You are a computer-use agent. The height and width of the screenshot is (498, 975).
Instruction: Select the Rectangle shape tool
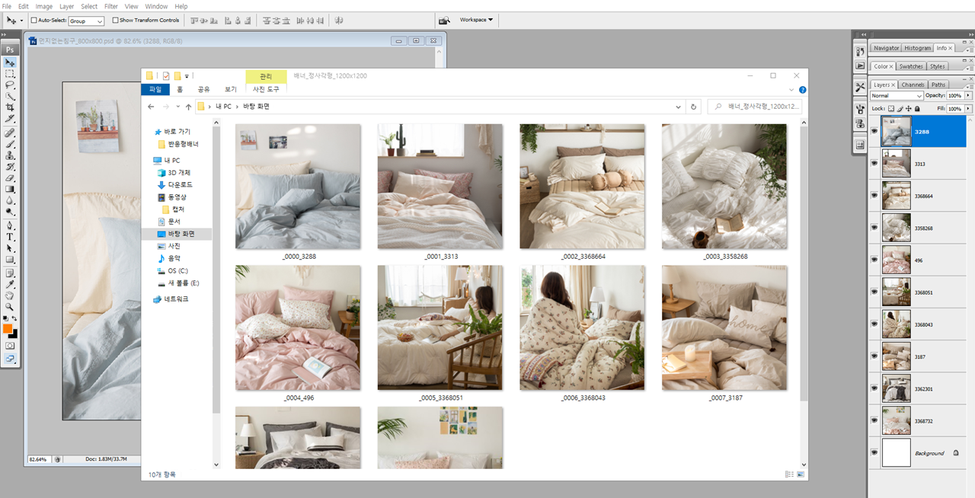click(11, 260)
